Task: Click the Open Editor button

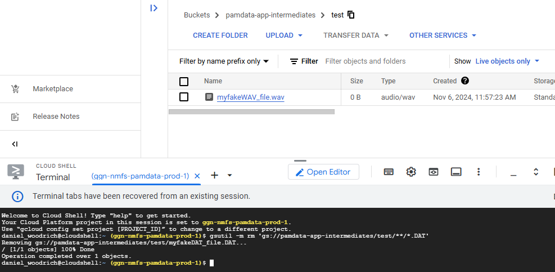Action: [x=323, y=172]
